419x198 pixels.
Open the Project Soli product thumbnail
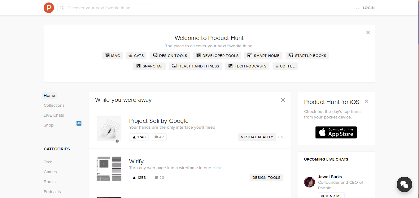click(x=109, y=128)
